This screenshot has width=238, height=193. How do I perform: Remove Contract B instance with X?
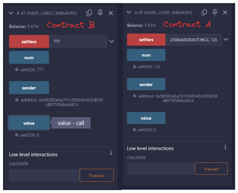pos(111,13)
